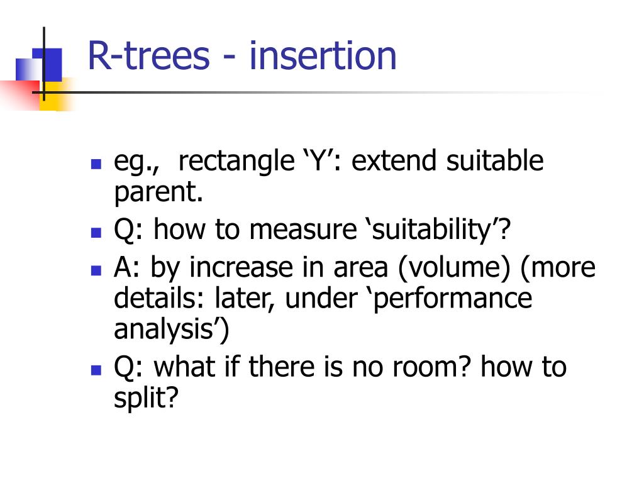Click the bullet marker before 'Q: how to measure'
The height and width of the screenshot is (483, 644).
96,233
